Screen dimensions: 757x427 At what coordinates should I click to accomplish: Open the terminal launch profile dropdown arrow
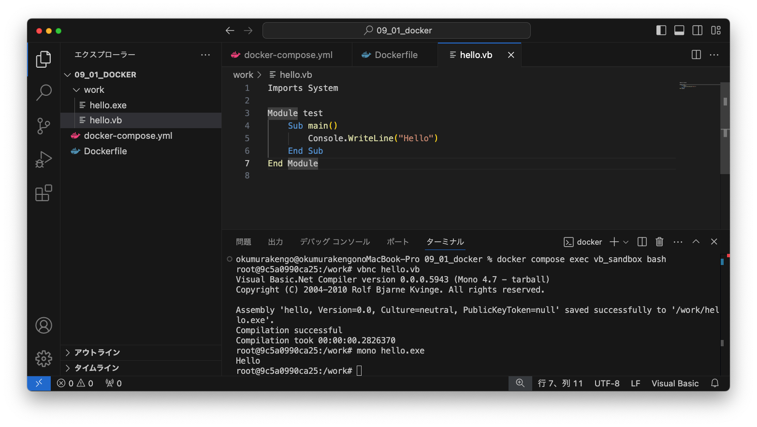point(626,242)
